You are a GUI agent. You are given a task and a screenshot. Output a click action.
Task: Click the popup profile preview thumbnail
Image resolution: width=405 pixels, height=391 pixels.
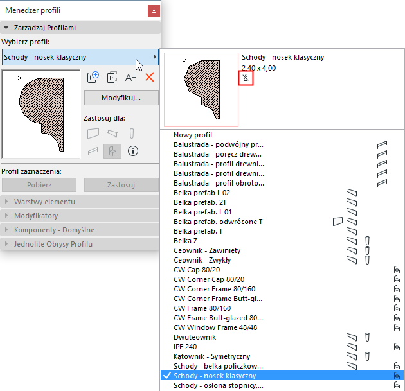pyautogui.click(x=201, y=90)
